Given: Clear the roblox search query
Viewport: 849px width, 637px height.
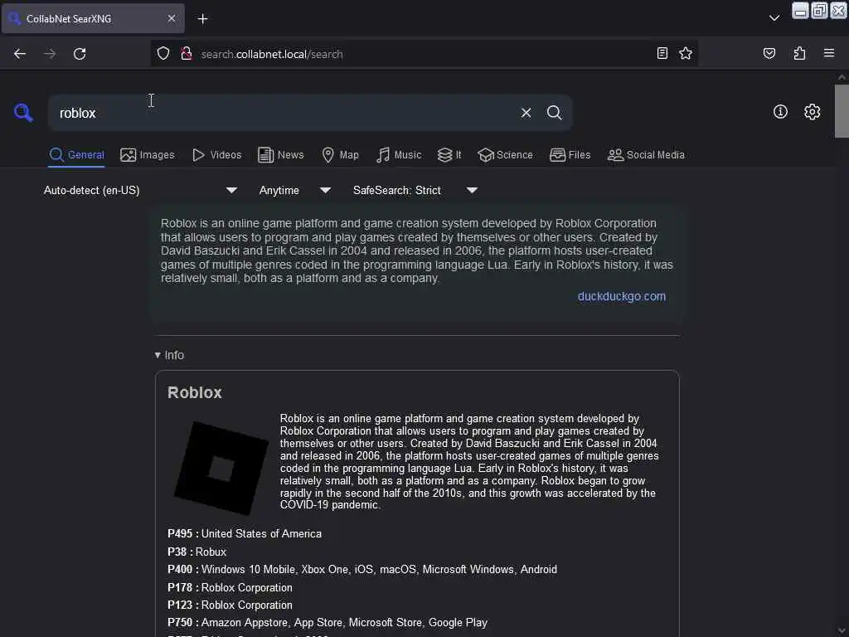Looking at the screenshot, I should tap(526, 113).
